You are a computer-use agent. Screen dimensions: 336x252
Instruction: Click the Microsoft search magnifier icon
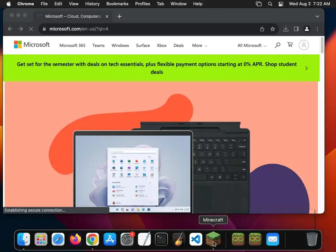click(x=278, y=45)
